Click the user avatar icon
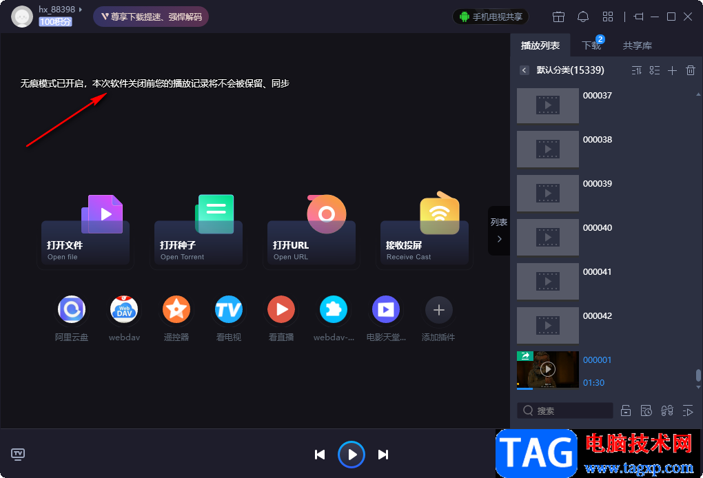Screen dimensions: 703x478 click(22, 17)
